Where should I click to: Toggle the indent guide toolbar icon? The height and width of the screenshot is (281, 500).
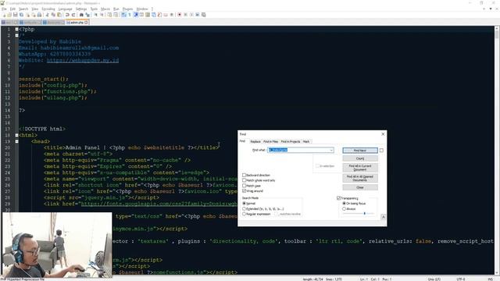[136, 15]
